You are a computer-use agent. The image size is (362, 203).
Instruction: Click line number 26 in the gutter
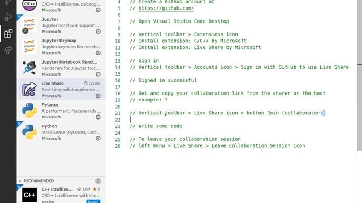pyautogui.click(x=118, y=146)
